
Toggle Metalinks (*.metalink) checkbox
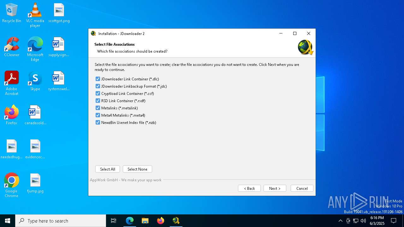click(98, 108)
